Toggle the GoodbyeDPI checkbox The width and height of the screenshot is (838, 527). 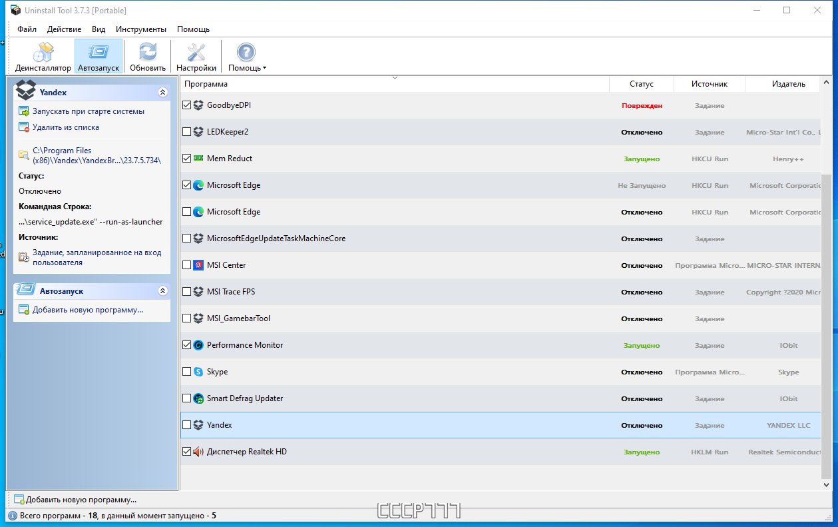coord(186,105)
